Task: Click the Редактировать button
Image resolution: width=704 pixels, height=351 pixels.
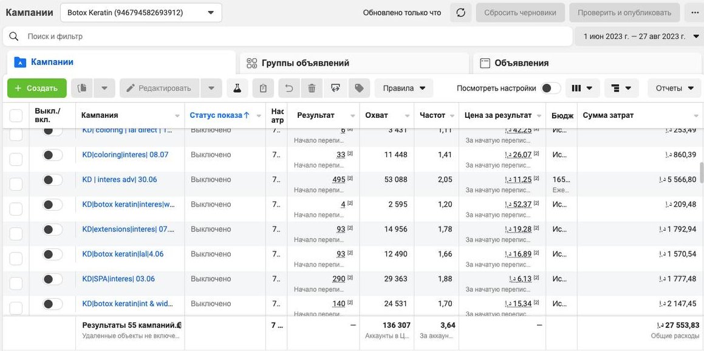Action: [159, 88]
